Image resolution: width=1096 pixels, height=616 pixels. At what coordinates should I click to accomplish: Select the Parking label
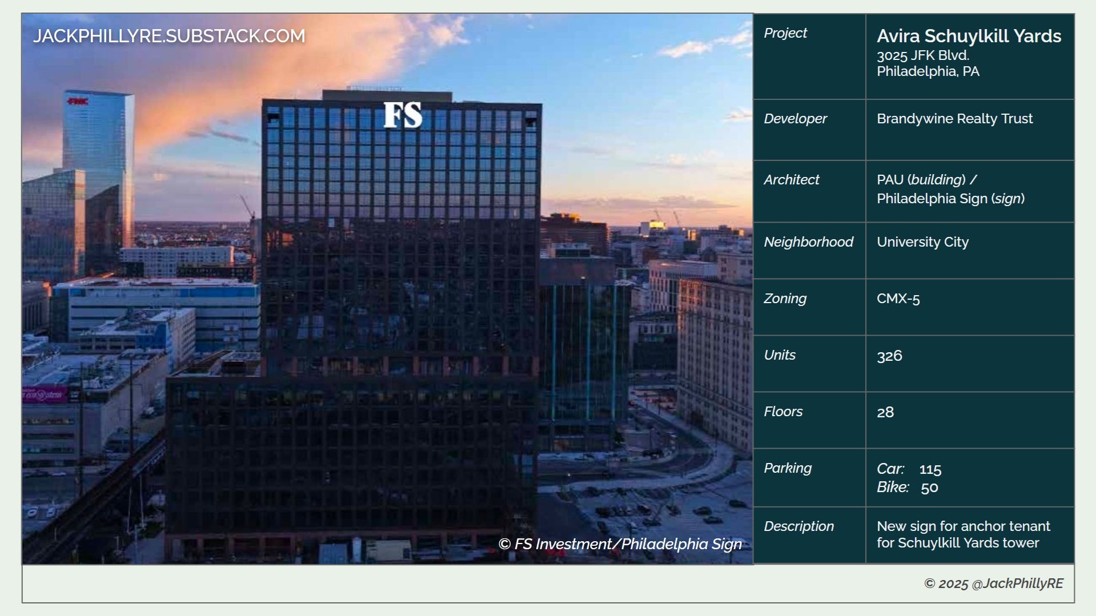(x=788, y=468)
